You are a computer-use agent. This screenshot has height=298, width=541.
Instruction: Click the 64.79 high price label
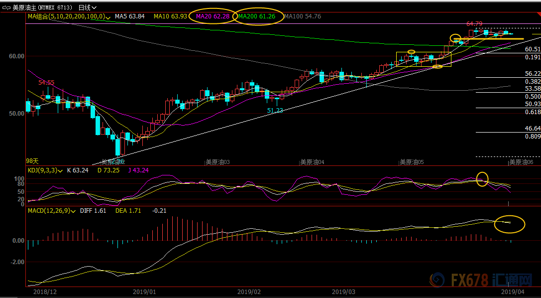point(474,24)
